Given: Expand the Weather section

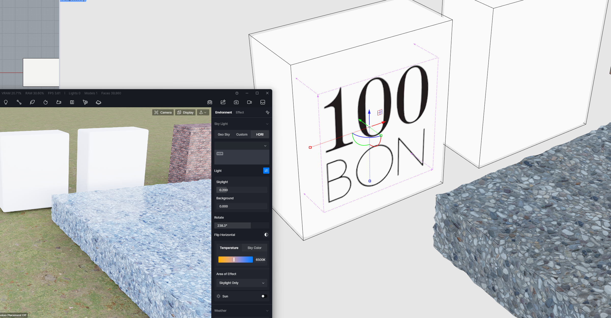Looking at the screenshot, I should tap(242, 311).
